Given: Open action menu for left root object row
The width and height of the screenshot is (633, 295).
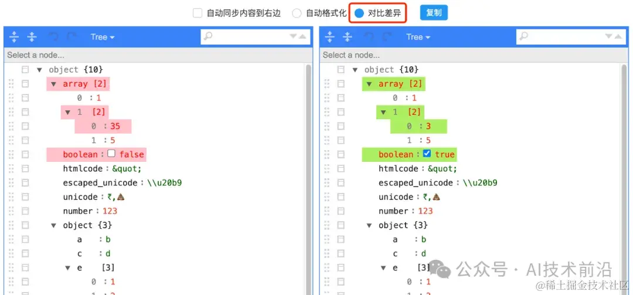Looking at the screenshot, I should [25, 70].
